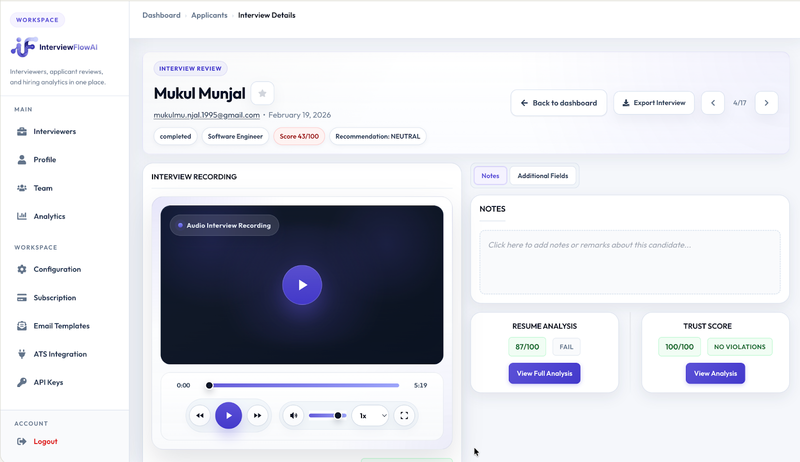Switch to the Additional Fields tab
800x462 pixels.
click(x=542, y=176)
